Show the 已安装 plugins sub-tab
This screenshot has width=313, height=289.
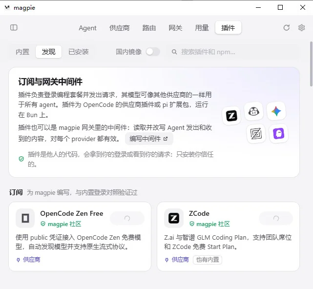point(79,52)
